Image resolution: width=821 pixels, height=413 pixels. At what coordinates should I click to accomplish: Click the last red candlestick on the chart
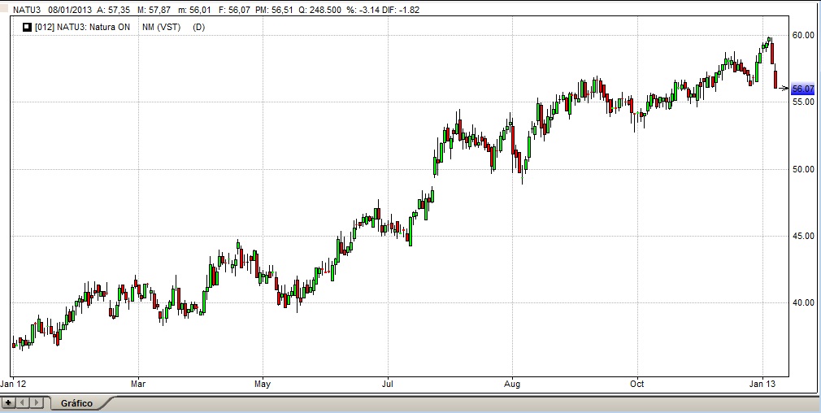tap(775, 79)
